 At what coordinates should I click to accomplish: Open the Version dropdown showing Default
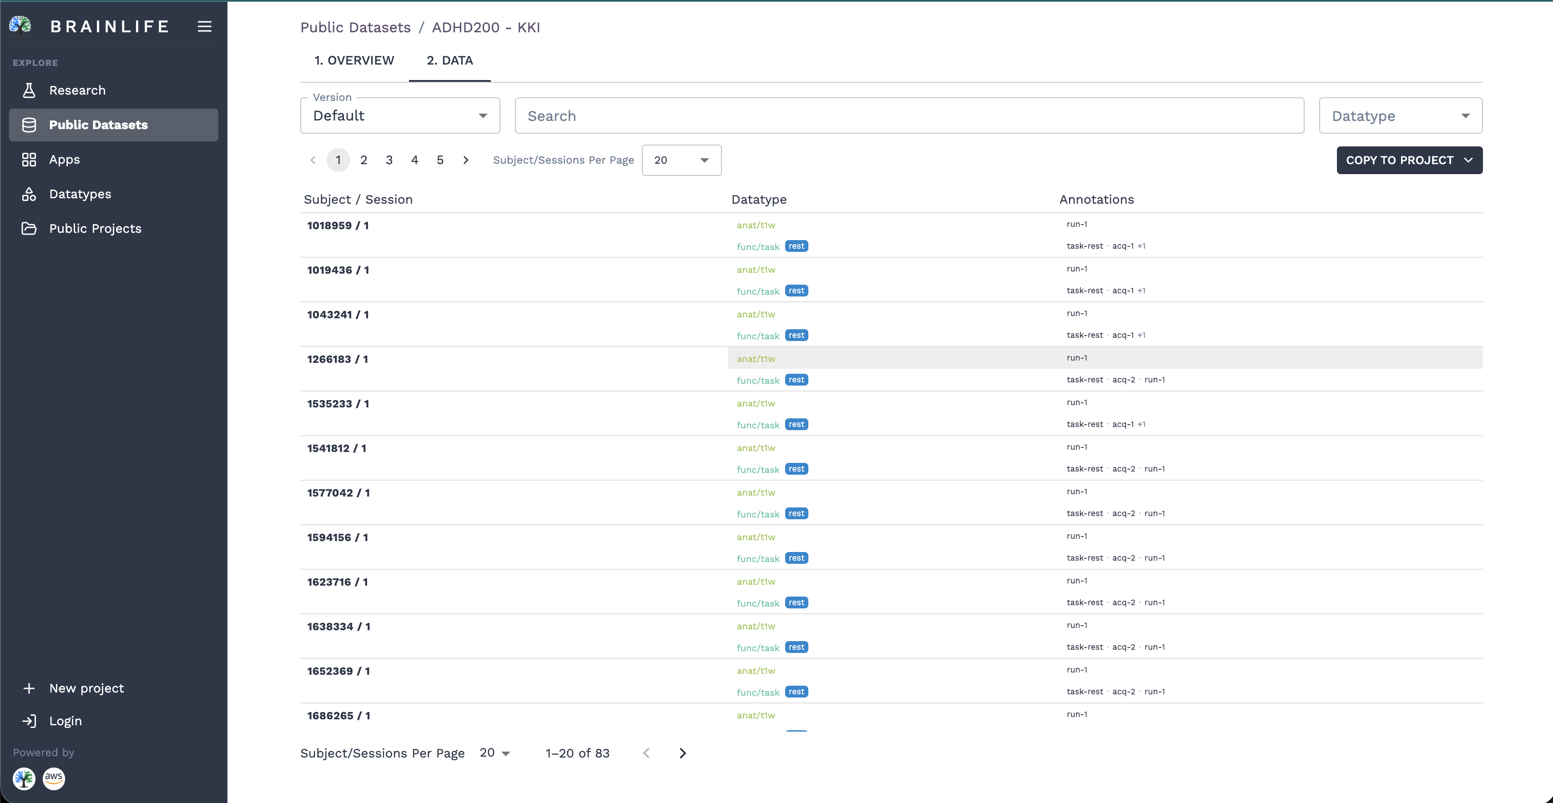pyautogui.click(x=400, y=115)
